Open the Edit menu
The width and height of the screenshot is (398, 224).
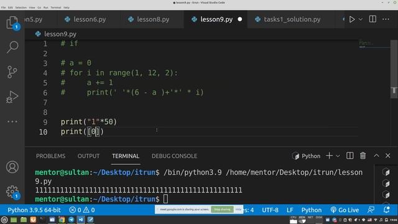pyautogui.click(x=11, y=7)
